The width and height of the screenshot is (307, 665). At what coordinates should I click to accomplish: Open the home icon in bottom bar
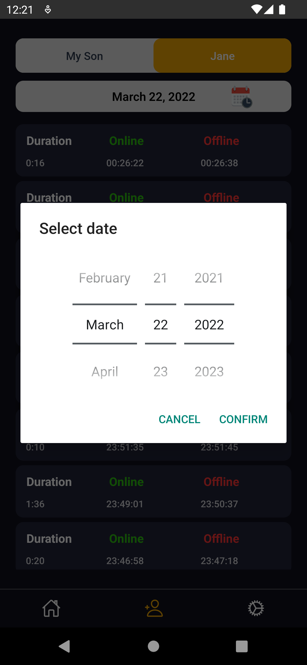[x=51, y=608]
